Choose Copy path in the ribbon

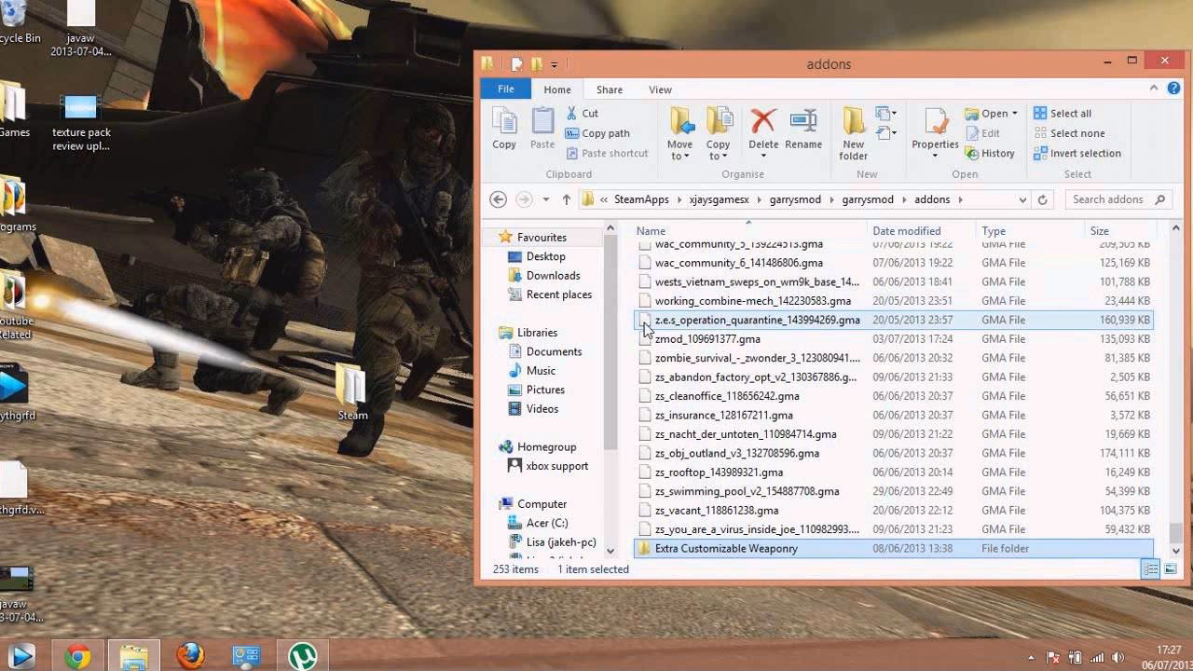597,133
